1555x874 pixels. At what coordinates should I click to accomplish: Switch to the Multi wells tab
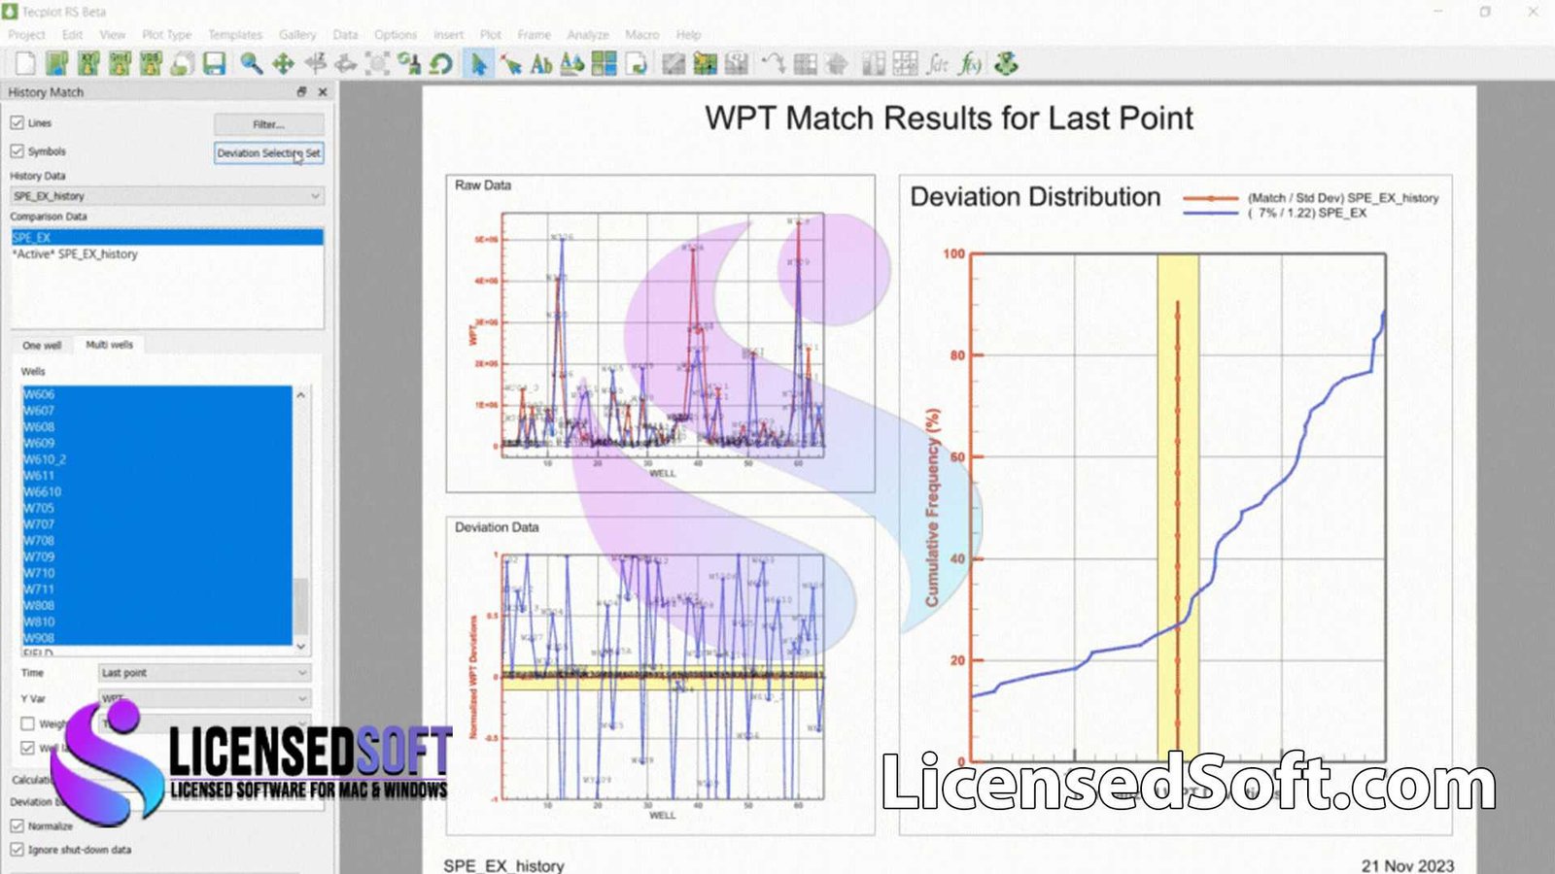(x=109, y=345)
